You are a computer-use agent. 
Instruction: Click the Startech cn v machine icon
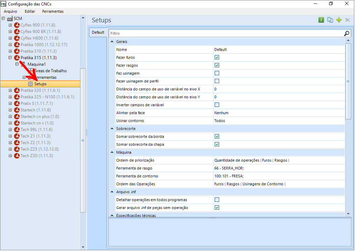pyautogui.click(x=17, y=123)
